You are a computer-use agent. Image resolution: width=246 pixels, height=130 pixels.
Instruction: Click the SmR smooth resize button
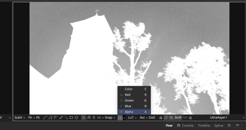click(178, 118)
